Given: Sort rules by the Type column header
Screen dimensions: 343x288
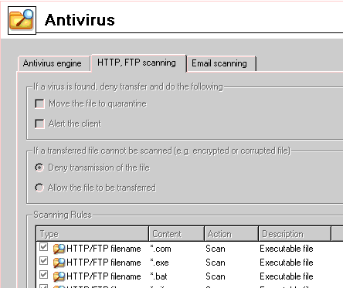Looking at the screenshot, I should pyautogui.click(x=93, y=234).
